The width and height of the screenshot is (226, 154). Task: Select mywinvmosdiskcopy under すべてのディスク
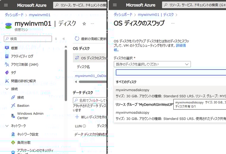tap(170, 93)
